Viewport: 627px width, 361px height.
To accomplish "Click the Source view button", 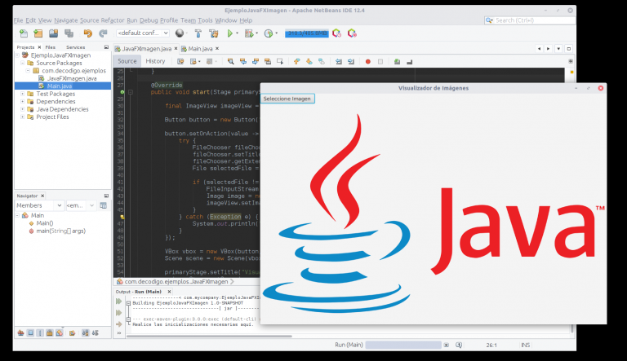I will [x=127, y=61].
